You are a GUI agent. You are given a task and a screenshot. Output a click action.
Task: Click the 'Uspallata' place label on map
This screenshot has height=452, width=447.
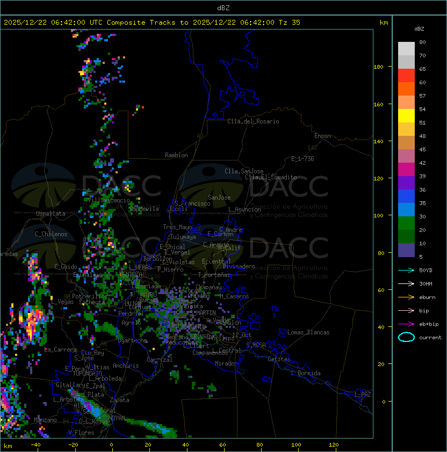[51, 214]
